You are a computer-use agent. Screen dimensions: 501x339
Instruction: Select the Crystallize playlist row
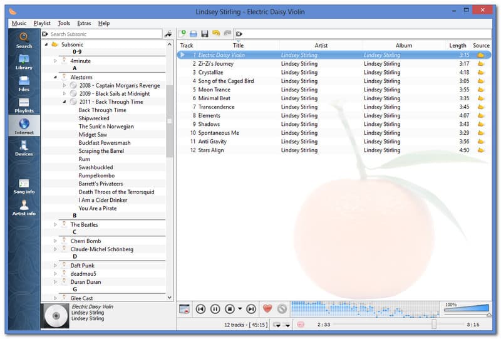click(x=334, y=72)
